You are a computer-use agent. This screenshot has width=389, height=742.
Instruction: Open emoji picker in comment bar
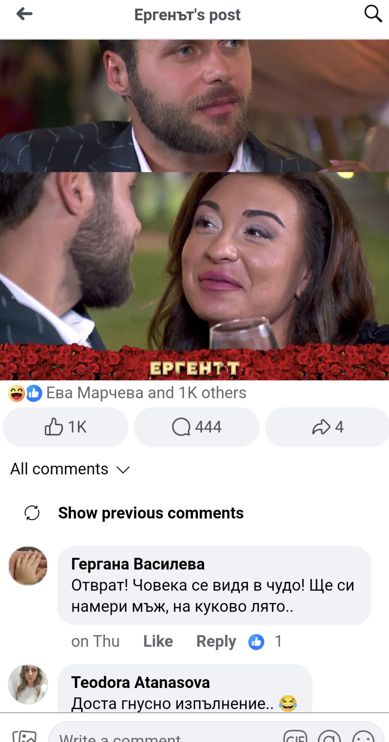pos(363,736)
